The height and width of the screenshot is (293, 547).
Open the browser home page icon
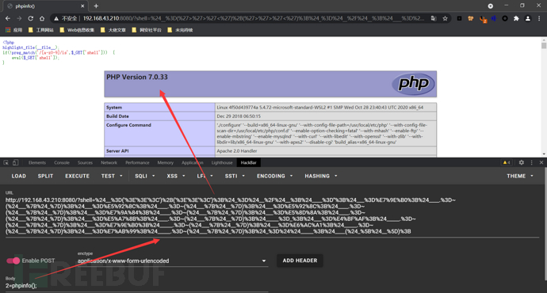tap(42, 18)
